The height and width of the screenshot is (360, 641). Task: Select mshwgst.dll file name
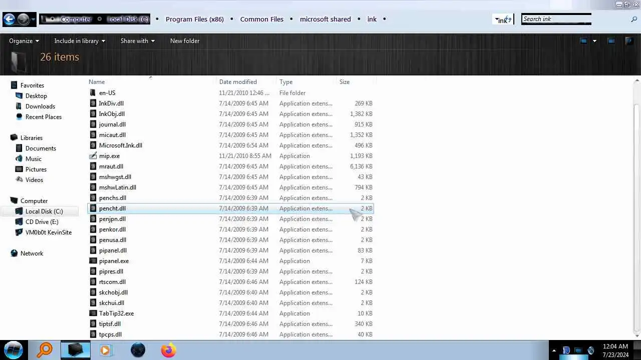pos(115,177)
